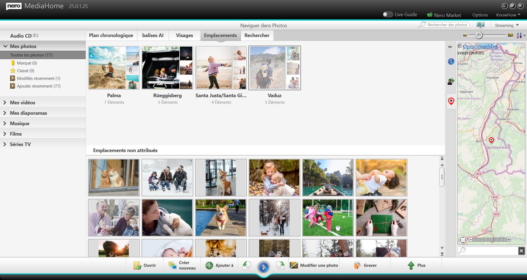527x280 pixels.
Task: Click large thumbnails icon beside slider
Action: [x=511, y=35]
